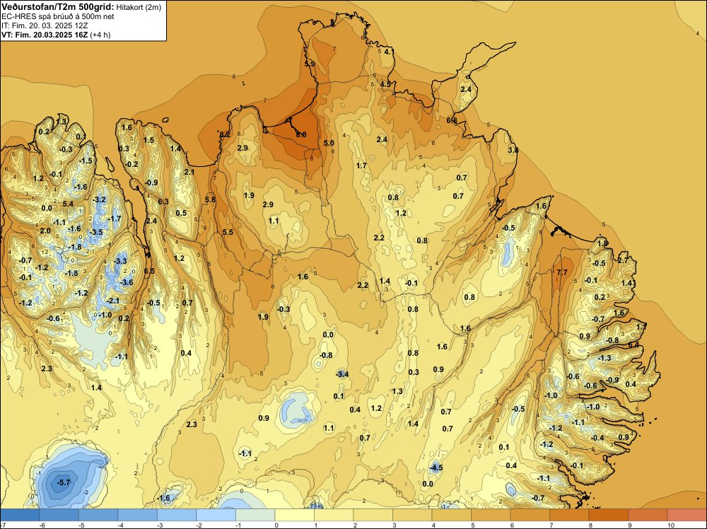707x529 pixels.
Task: Click the 6.8 temperature value
Action: 452,120
